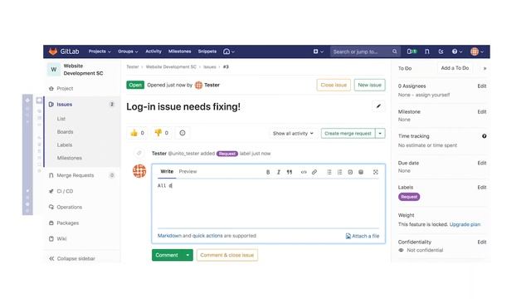Add a task list in the editor
This screenshot has height=299, width=531.
(350, 172)
